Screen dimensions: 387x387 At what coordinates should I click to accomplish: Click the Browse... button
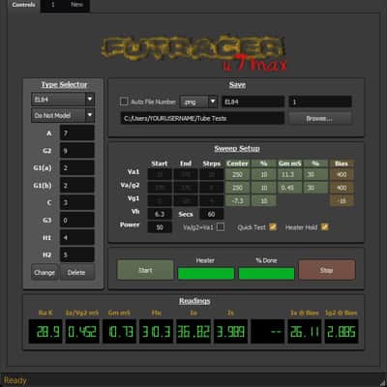point(320,118)
